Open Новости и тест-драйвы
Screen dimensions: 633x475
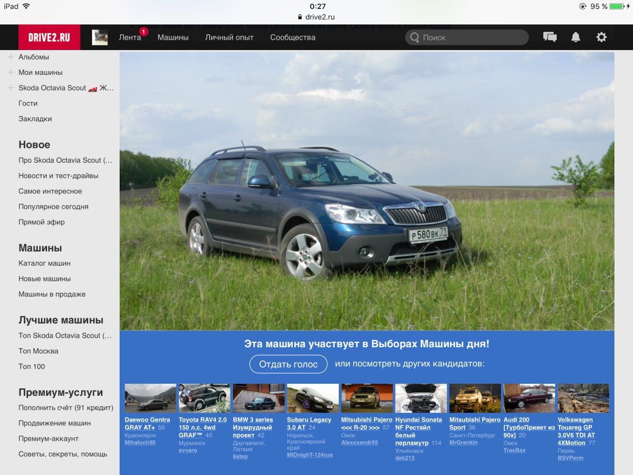pyautogui.click(x=59, y=176)
